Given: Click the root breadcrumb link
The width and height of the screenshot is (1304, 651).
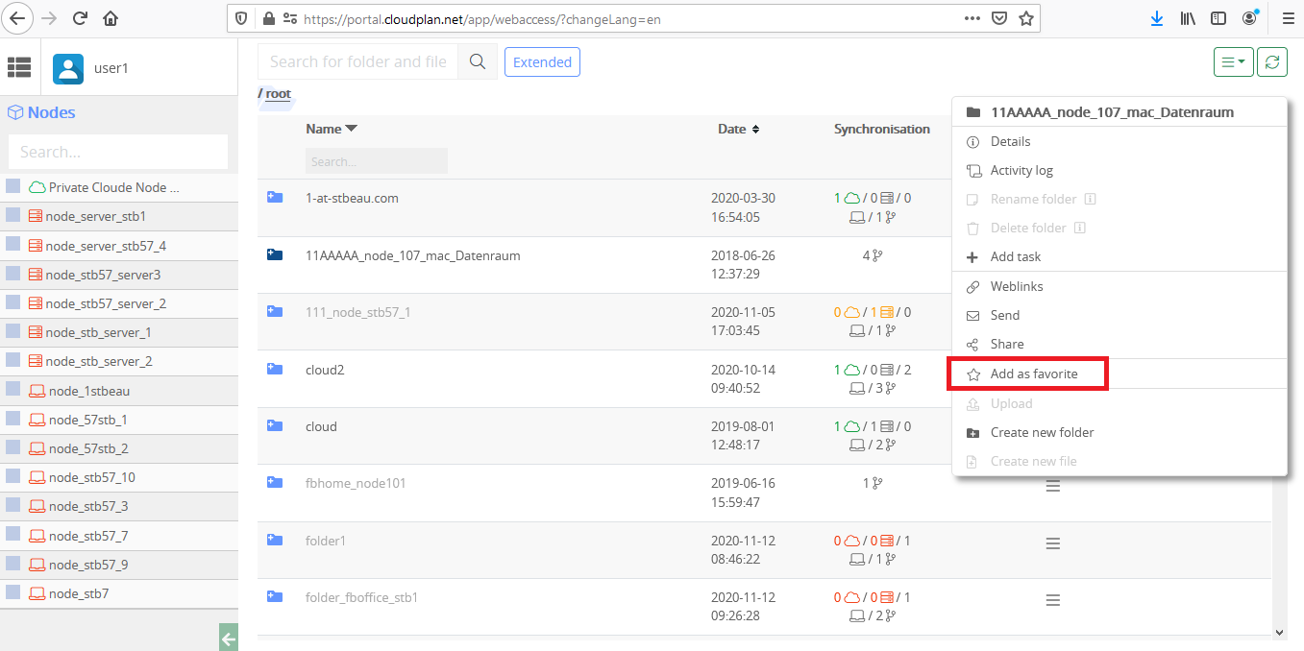Looking at the screenshot, I should point(279,94).
